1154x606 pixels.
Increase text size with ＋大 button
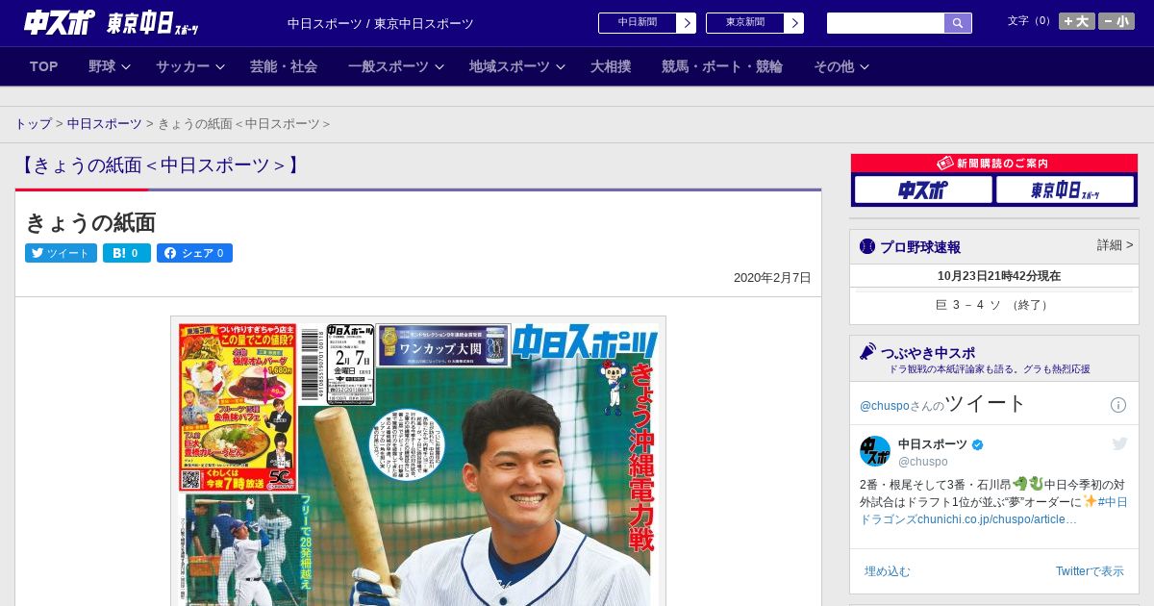click(1077, 21)
